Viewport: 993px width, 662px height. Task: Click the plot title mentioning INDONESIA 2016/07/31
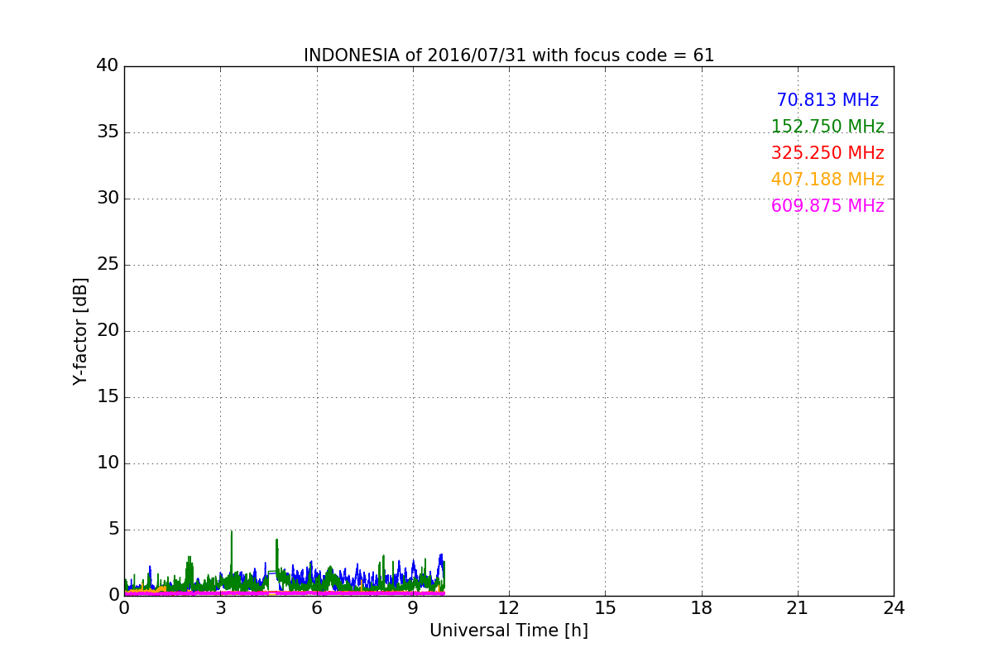(509, 55)
